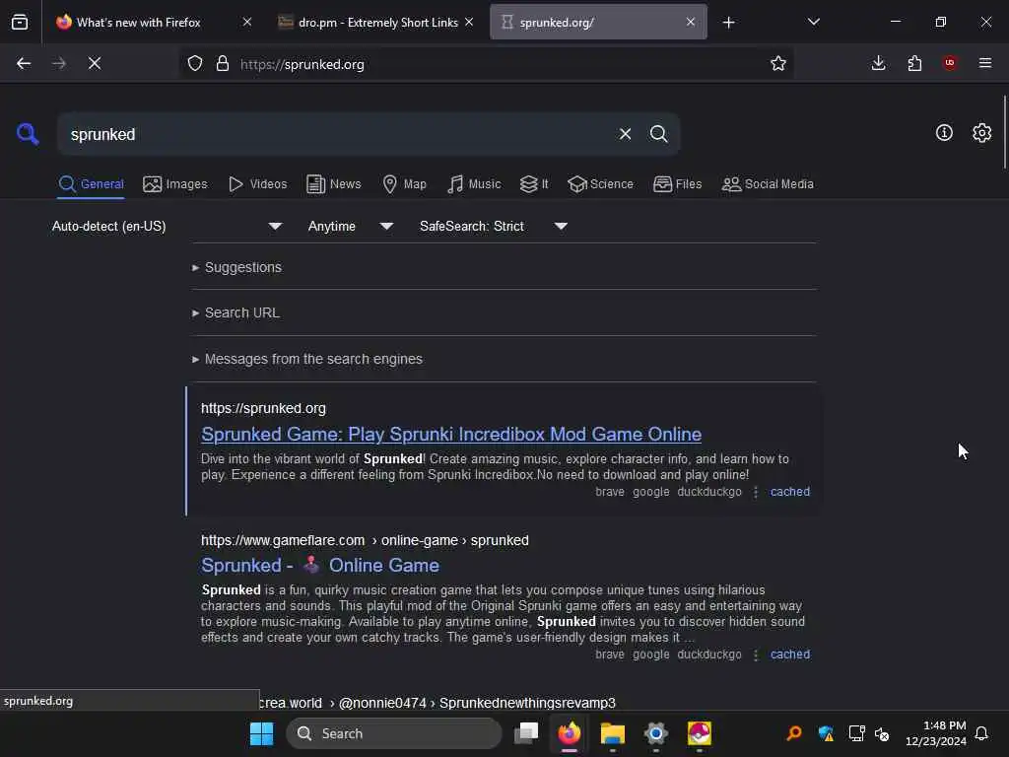This screenshot has height=757, width=1009.
Task: Click the https://sprunked.org result URL
Action: coord(263,408)
